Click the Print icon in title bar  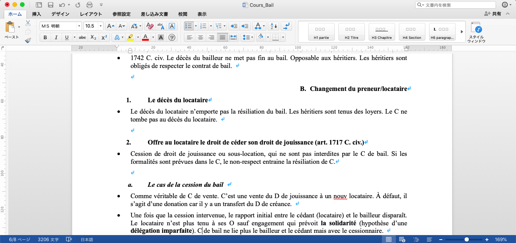[x=90, y=5]
